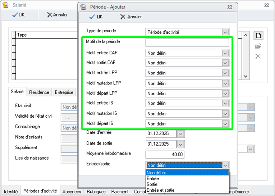Click the open folder icon beside the list

click(258, 46)
